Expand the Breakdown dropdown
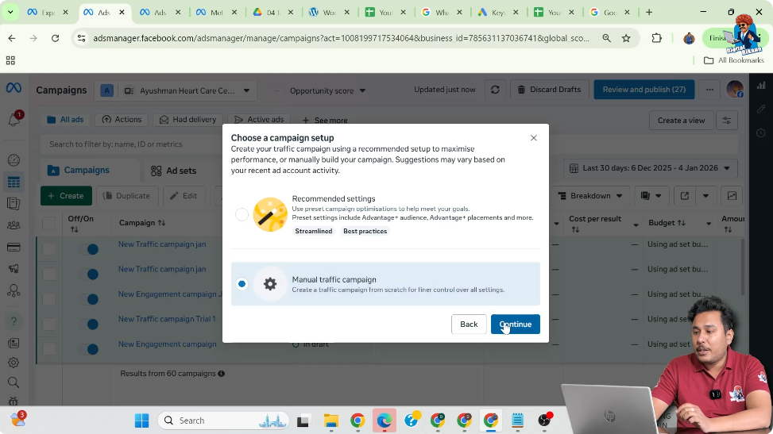 point(590,196)
